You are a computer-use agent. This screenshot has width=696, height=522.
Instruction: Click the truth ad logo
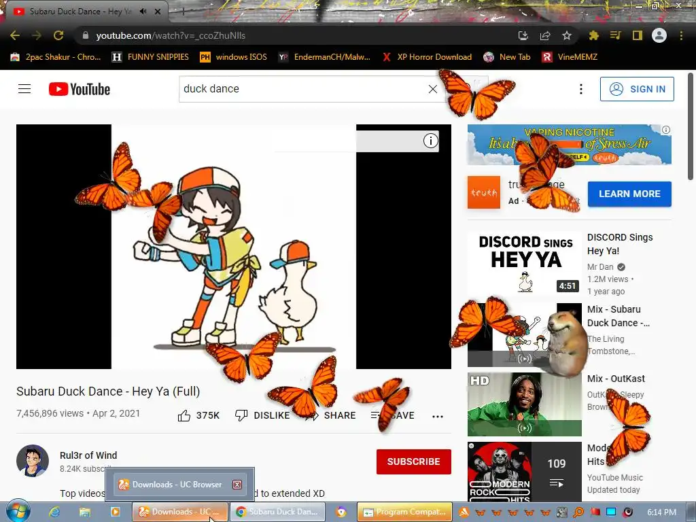click(x=484, y=192)
